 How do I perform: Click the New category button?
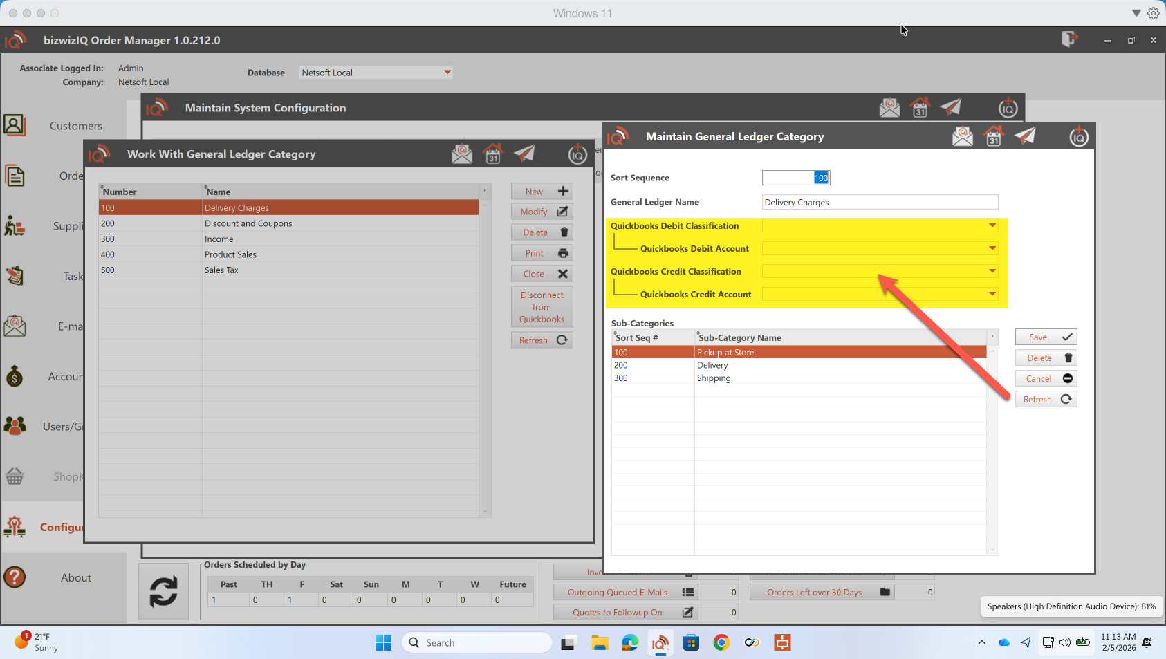542,192
